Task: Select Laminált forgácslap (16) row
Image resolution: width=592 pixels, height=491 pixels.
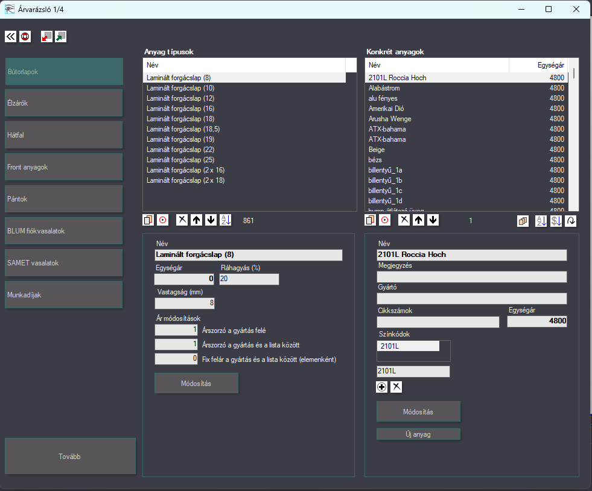Action: click(x=244, y=109)
